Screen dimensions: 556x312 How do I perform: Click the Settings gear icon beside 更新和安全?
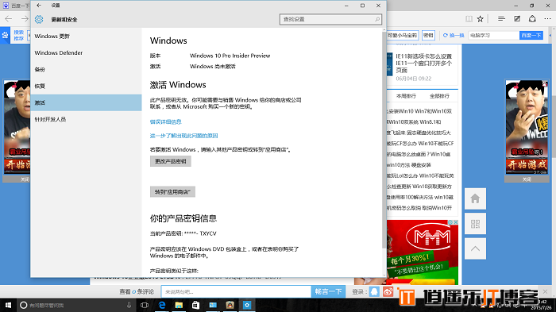click(39, 20)
